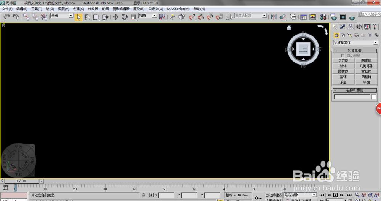Toggle the Spinner Snap magnet
The width and height of the screenshot is (381, 201).
point(219,17)
